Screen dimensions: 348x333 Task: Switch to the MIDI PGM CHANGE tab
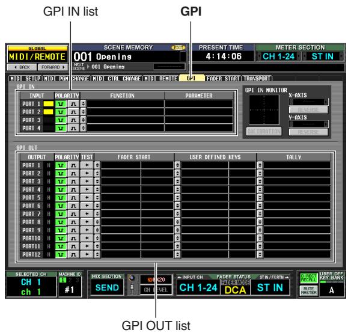click(66, 79)
